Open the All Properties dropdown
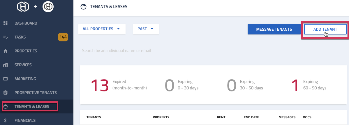 tap(102, 29)
